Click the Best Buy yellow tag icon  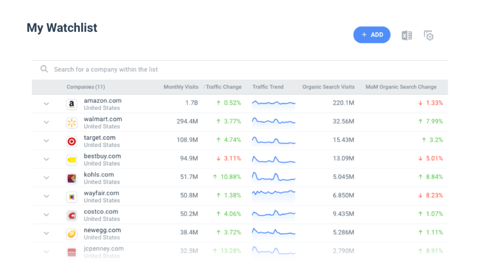coord(72,160)
